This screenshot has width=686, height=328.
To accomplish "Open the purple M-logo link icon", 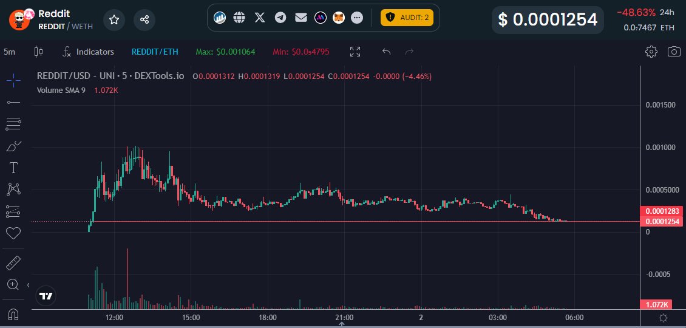I will (321, 18).
